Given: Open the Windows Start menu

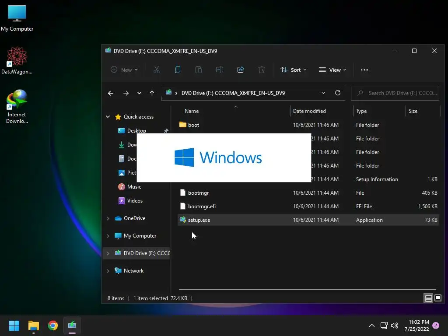Looking at the screenshot, I should coord(14,325).
